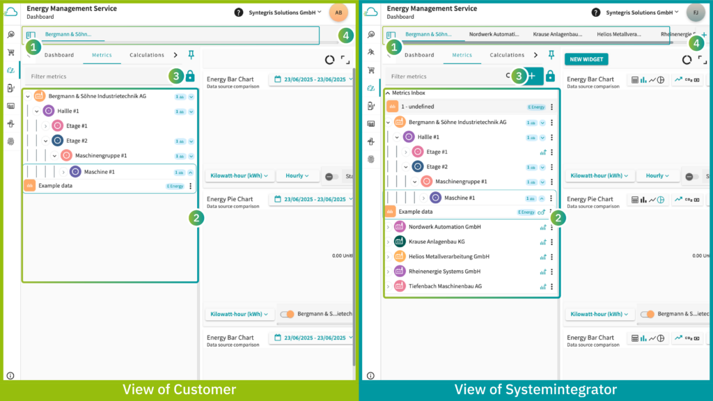The image size is (713, 401).
Task: Switch to the Dashboard tab in Customer view
Action: pos(59,55)
